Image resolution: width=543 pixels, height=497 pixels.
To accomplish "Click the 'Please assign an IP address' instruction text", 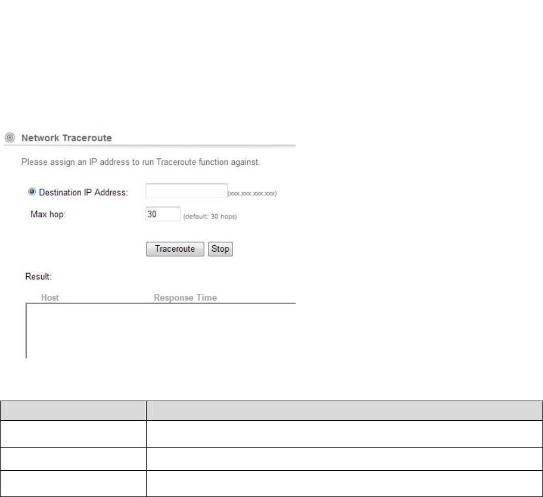I will (x=141, y=162).
